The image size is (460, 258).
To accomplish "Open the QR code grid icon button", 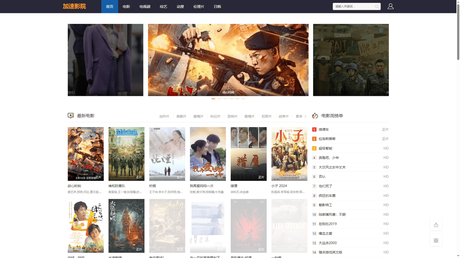I will coord(436,240).
